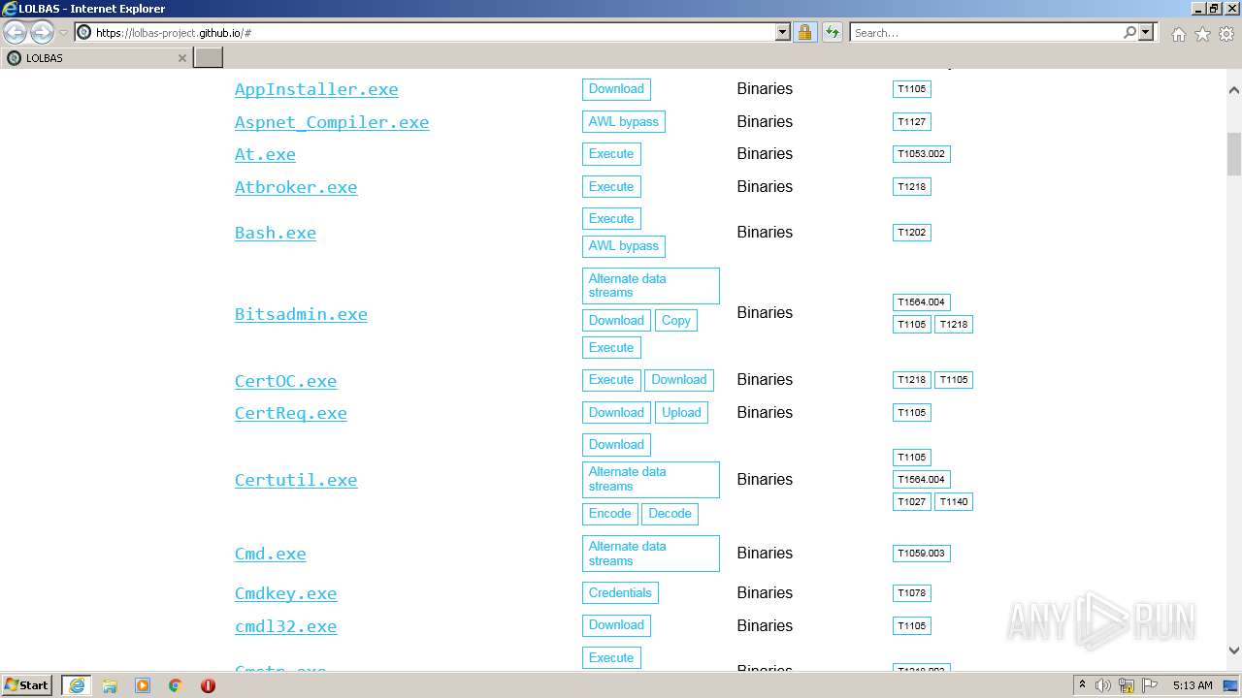Viewport: 1242px width, 698px height.
Task: Expand the search provider dropdown
Action: point(1146,32)
